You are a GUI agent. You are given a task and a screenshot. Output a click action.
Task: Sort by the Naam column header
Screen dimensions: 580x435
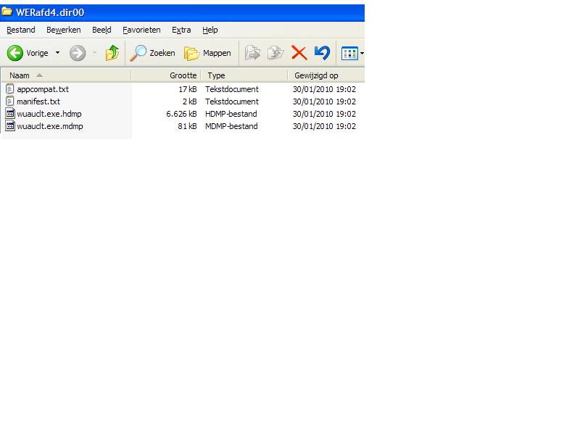click(66, 75)
